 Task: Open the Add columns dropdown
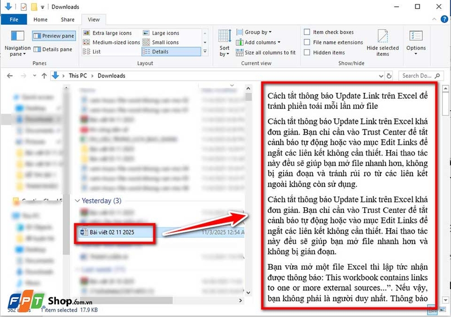258,42
